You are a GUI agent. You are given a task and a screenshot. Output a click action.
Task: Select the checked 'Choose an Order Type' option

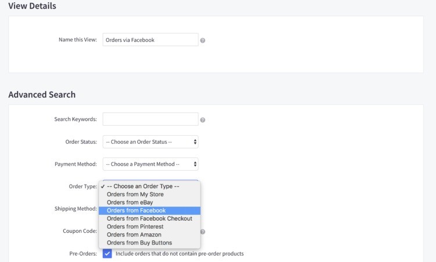click(146, 186)
